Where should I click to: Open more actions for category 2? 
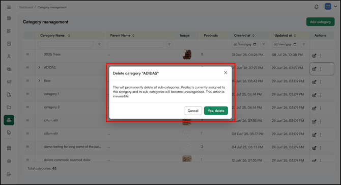click(x=320, y=109)
